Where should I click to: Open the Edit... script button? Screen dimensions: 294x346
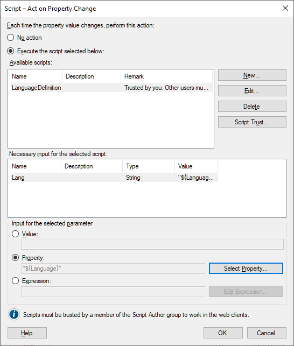(252, 91)
